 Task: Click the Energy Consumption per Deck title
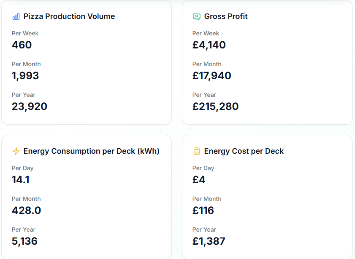[x=92, y=151]
